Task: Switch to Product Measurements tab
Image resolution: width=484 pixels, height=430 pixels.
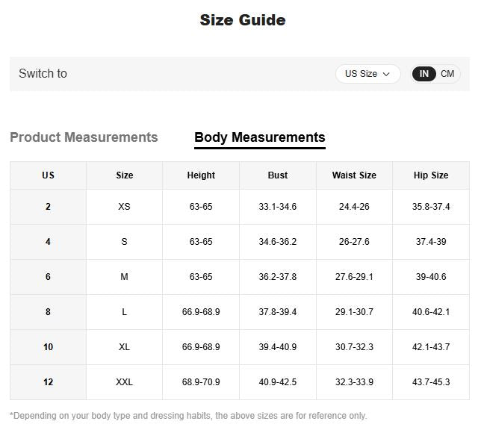Action: click(84, 137)
